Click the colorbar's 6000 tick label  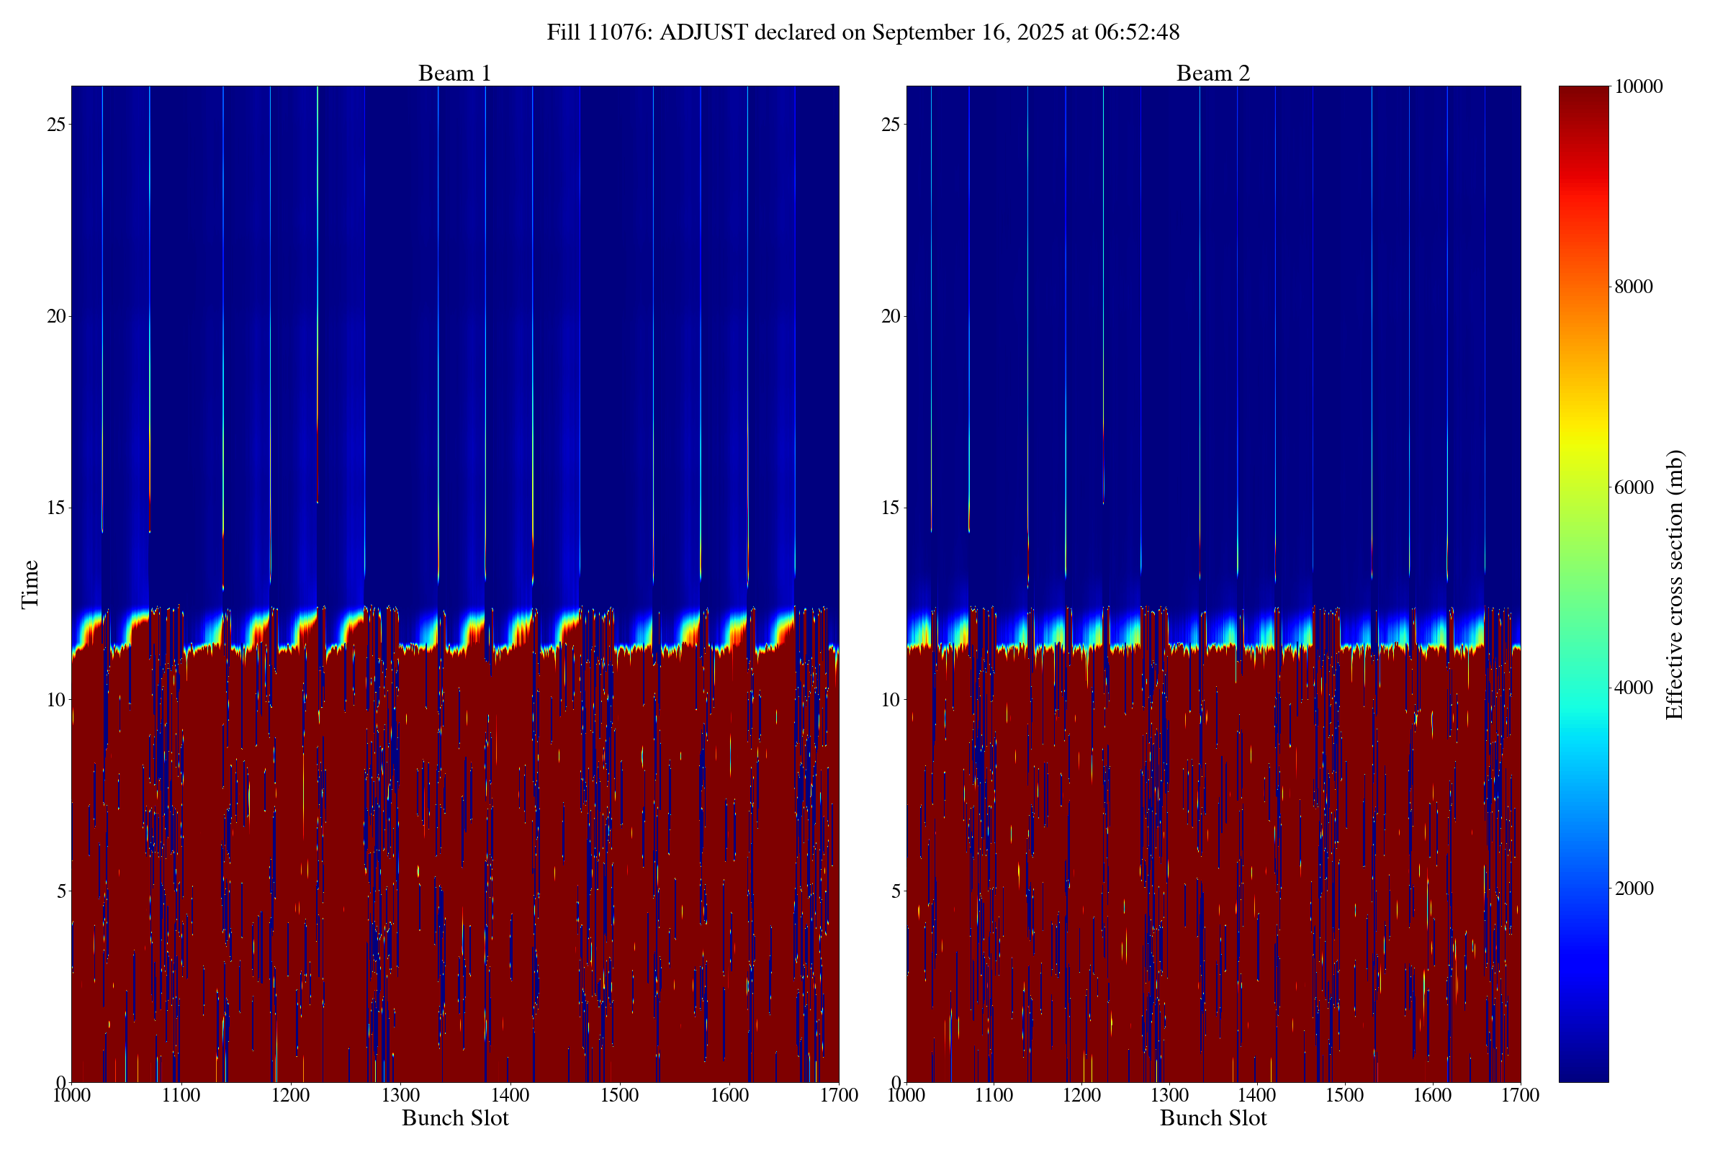click(1633, 488)
